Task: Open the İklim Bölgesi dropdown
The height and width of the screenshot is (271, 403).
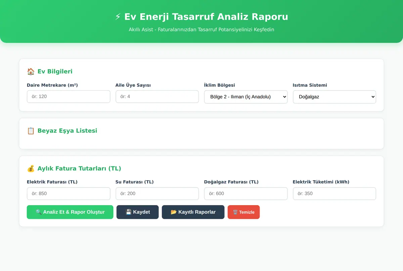Action: click(x=246, y=97)
